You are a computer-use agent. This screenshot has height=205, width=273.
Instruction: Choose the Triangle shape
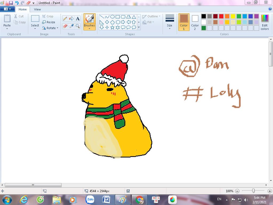point(134,17)
